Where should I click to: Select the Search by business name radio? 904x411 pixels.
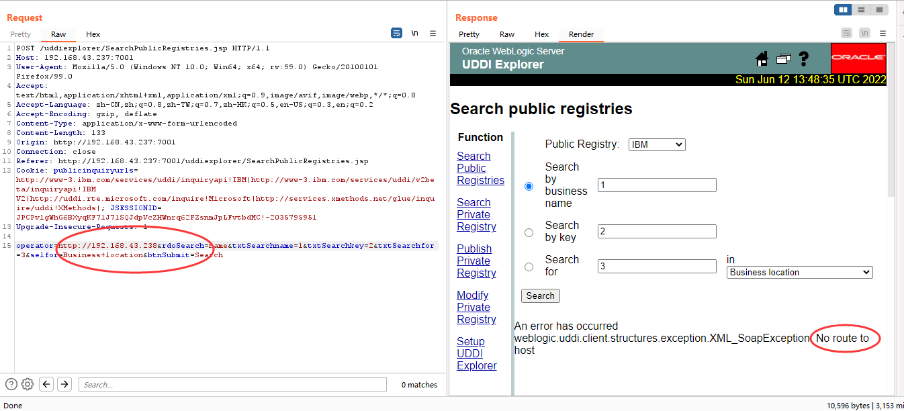point(529,186)
